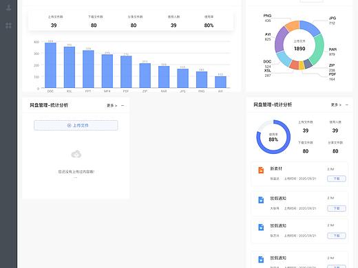
Task: Select the green RAR segment of the donut chart
Action: [319, 49]
